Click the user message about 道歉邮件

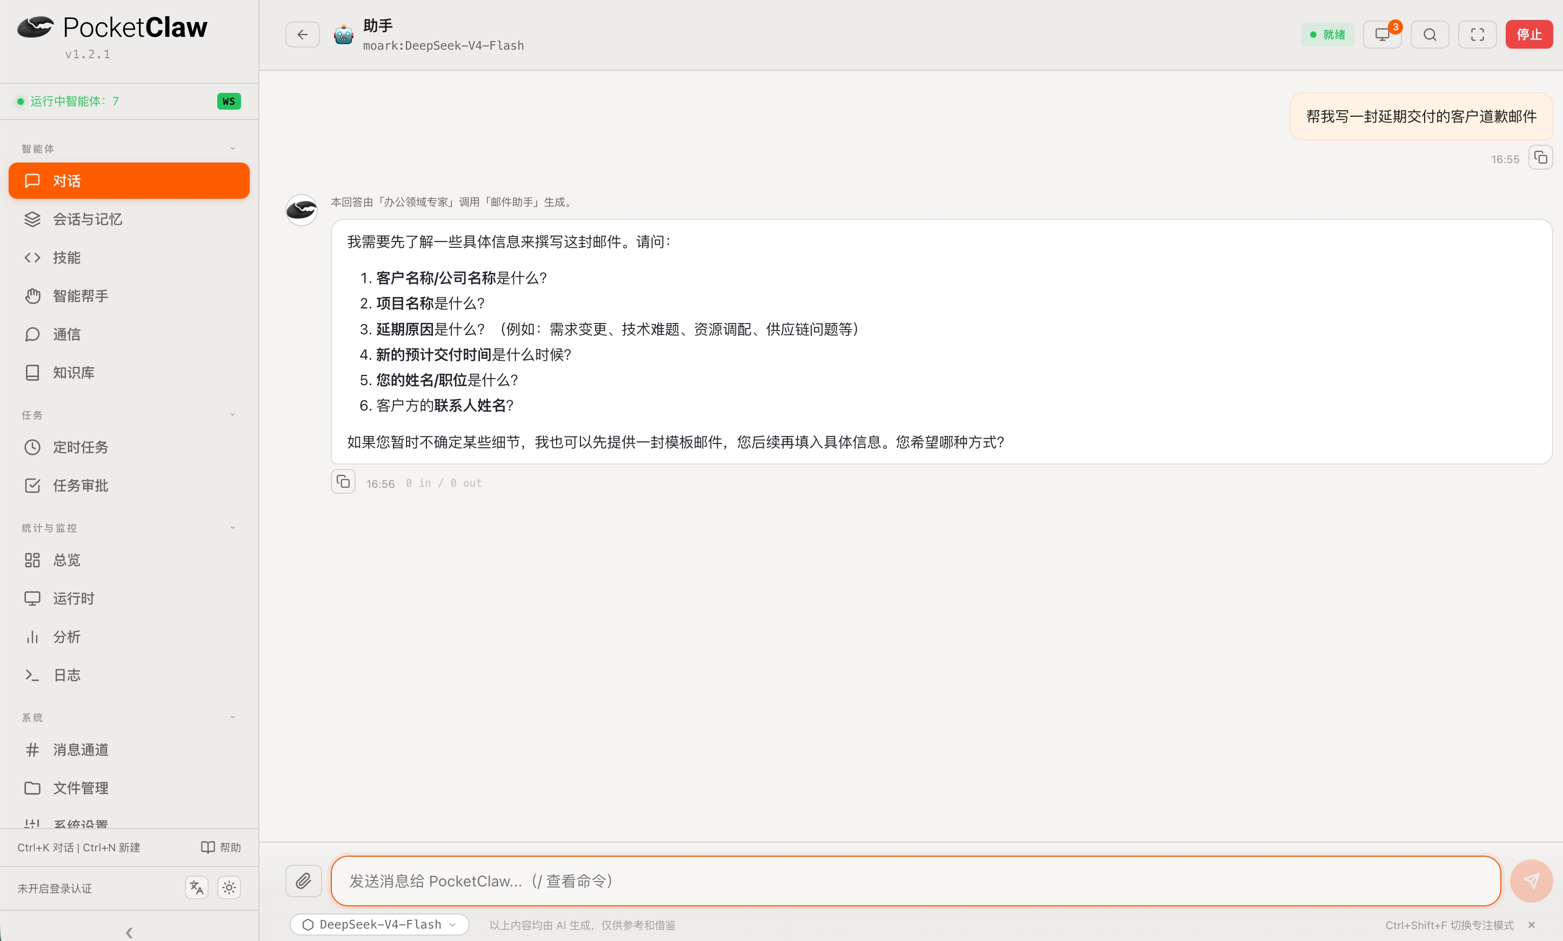(x=1421, y=117)
